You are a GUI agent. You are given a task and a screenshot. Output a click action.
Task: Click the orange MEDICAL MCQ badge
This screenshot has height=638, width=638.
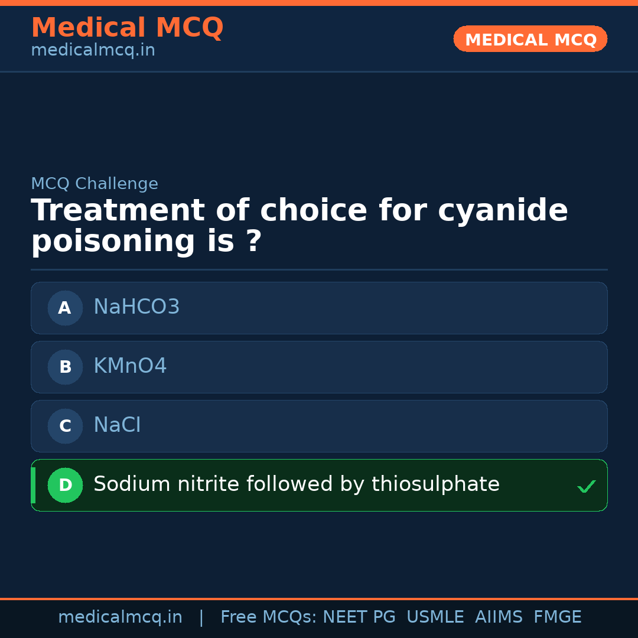click(x=530, y=39)
